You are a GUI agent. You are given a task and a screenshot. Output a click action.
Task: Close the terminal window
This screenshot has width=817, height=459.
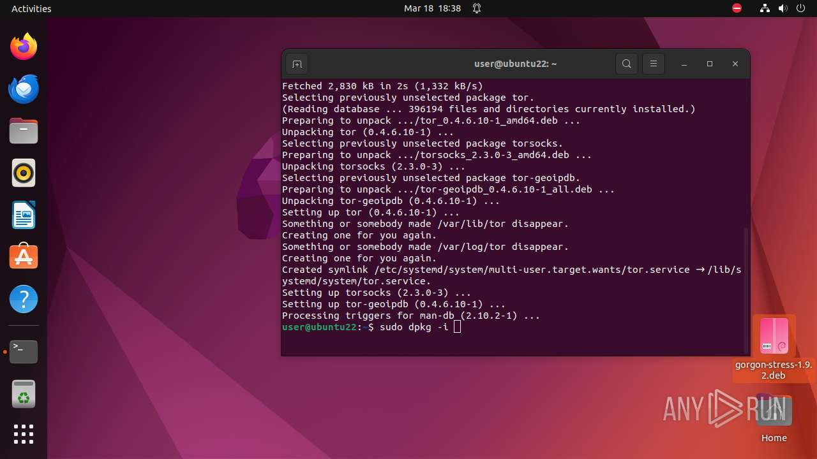[x=735, y=64]
